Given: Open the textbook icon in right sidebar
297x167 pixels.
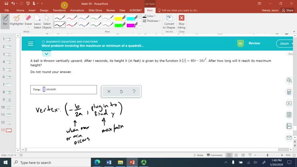Looking at the screenshot, I should tap(289, 115).
